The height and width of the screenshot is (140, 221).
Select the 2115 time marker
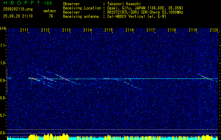(109, 30)
